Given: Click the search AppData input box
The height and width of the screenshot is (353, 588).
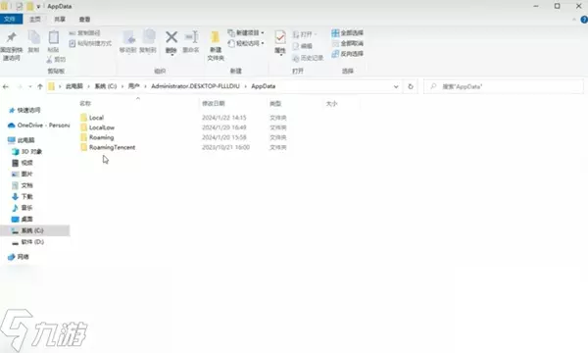Looking at the screenshot, I should (x=504, y=86).
